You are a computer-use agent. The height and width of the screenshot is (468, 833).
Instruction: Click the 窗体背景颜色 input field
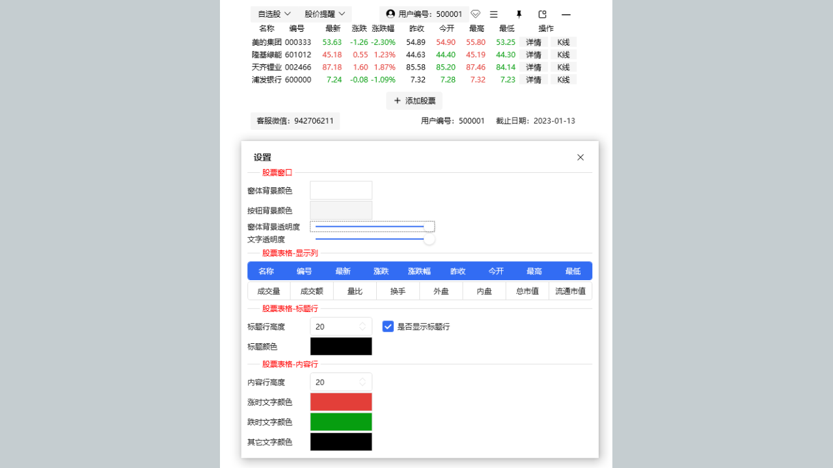341,190
